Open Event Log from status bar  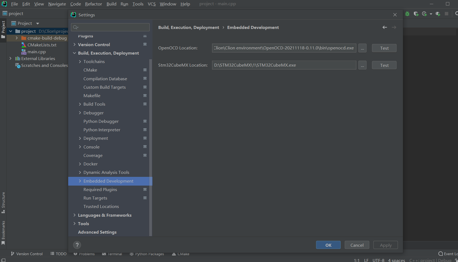(448, 254)
